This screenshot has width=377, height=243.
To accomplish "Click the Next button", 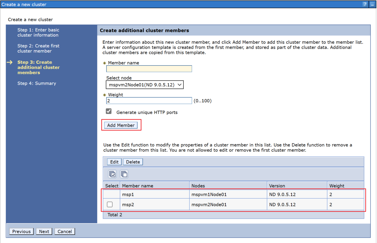I will pos(44,231).
